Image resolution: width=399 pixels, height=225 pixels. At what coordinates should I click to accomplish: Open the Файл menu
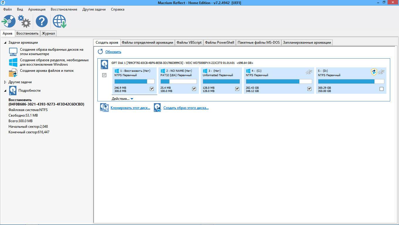pyautogui.click(x=8, y=9)
